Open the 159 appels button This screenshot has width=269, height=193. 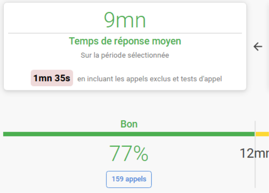point(129,179)
